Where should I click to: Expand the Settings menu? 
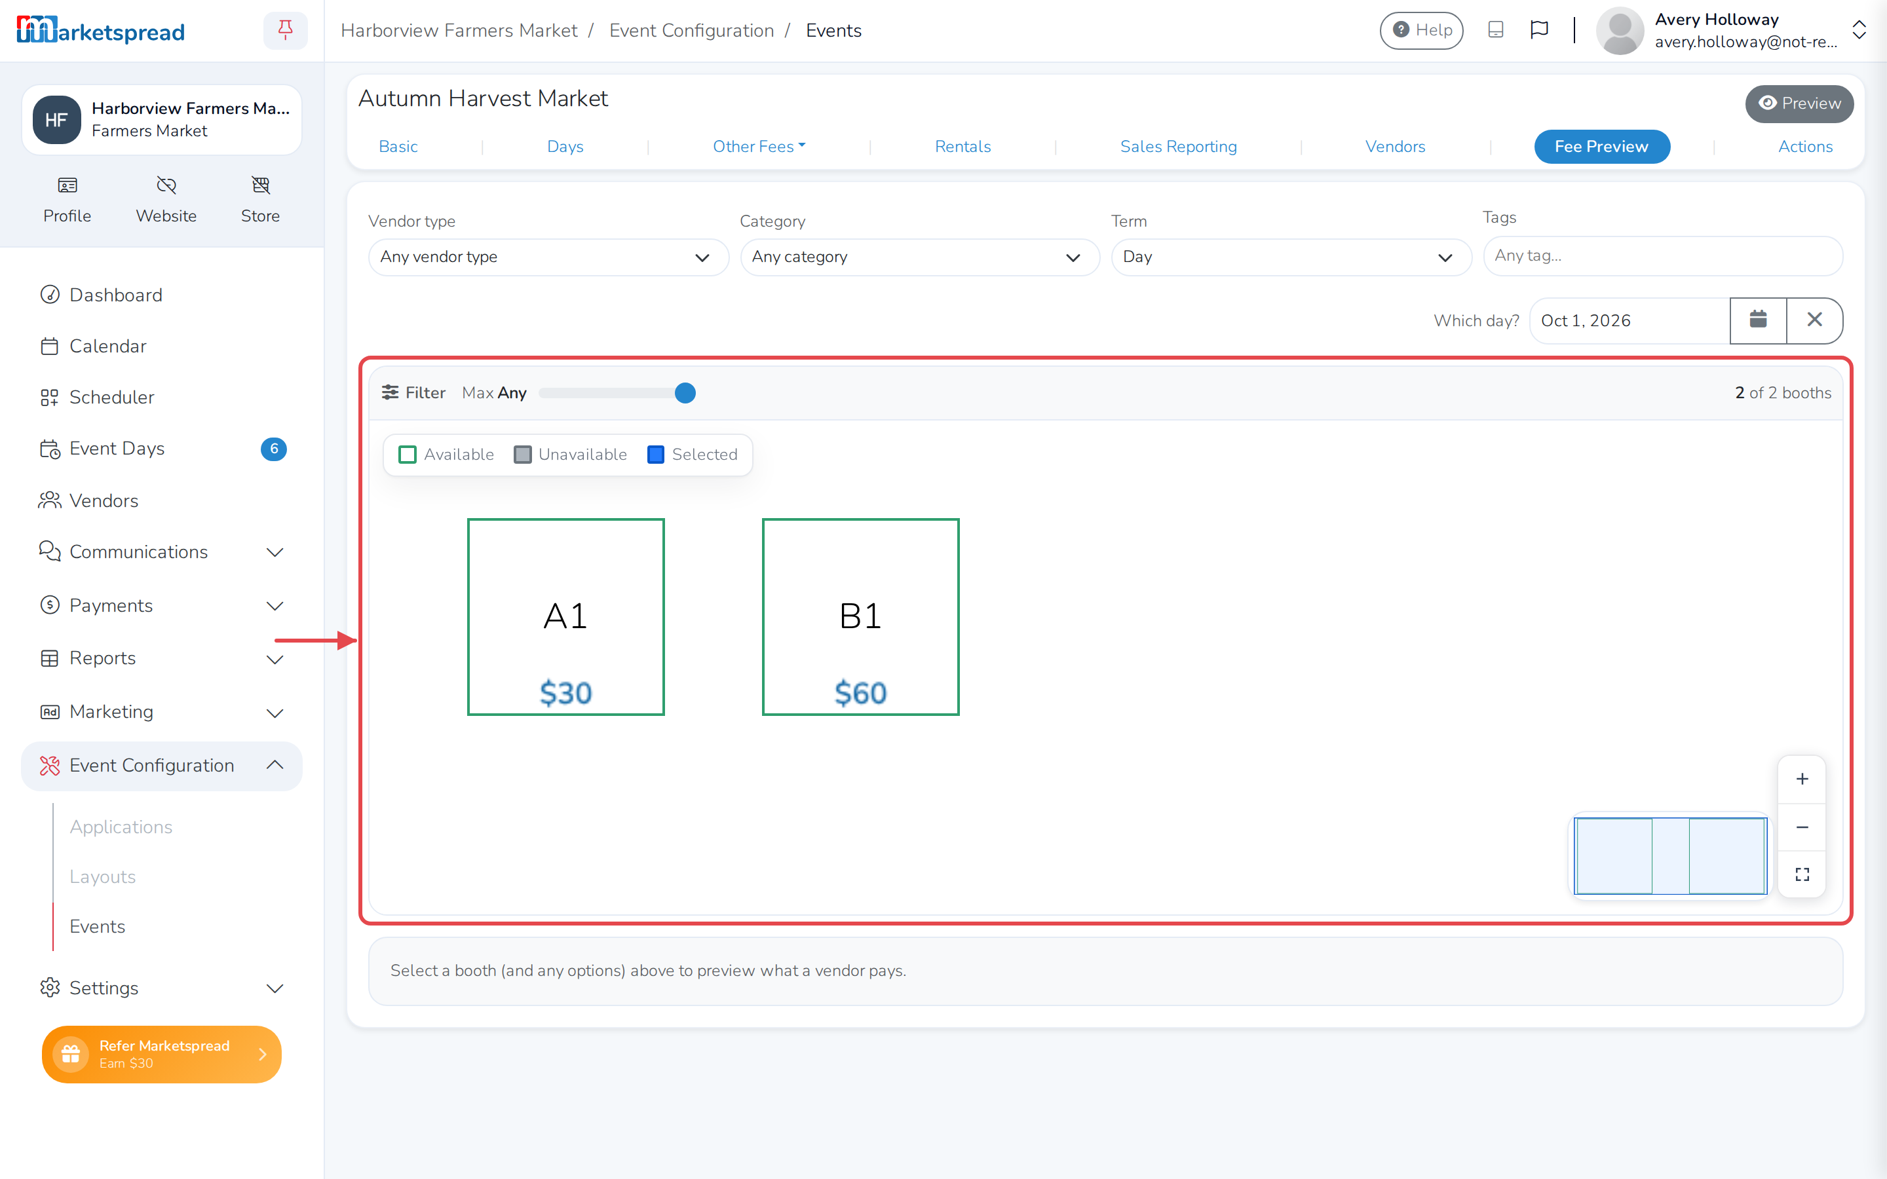pyautogui.click(x=161, y=989)
